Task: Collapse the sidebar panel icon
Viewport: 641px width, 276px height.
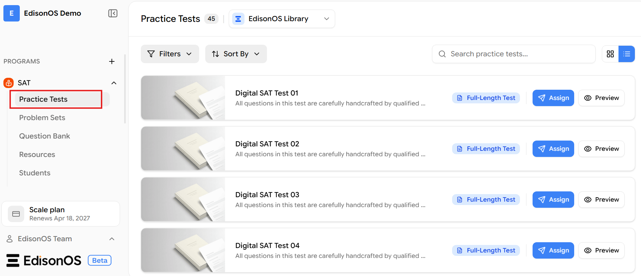Action: click(x=113, y=13)
